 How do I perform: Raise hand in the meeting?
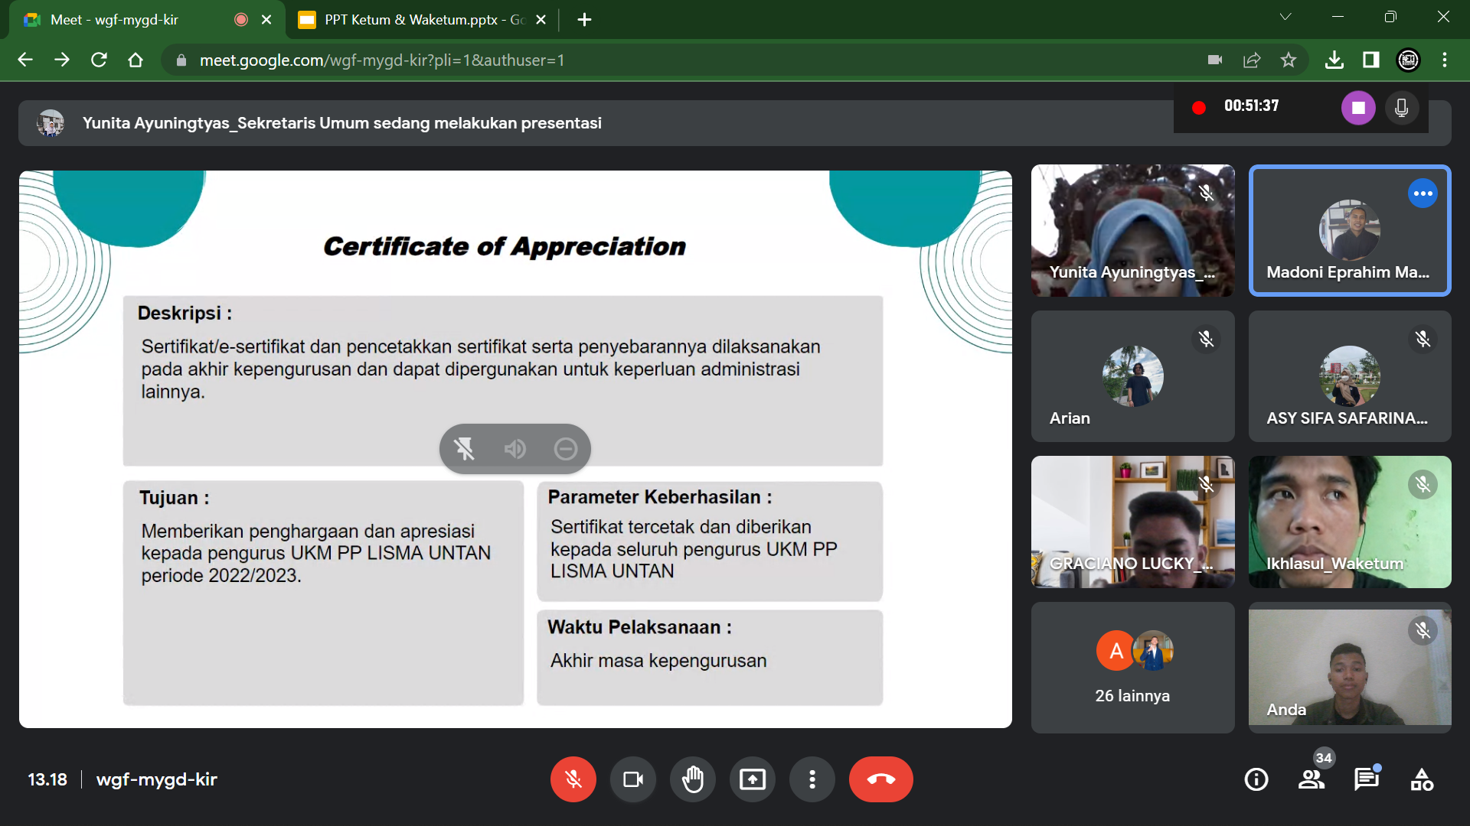pos(693,779)
